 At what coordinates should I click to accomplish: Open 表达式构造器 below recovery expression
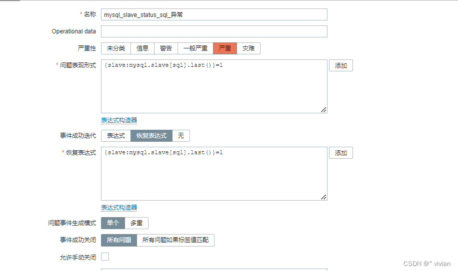[x=119, y=208]
